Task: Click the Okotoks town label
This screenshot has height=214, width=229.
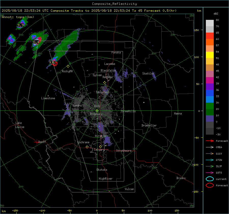Action: (x=102, y=170)
